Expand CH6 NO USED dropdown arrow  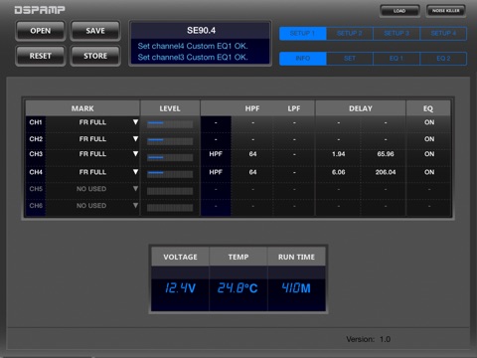tap(135, 206)
